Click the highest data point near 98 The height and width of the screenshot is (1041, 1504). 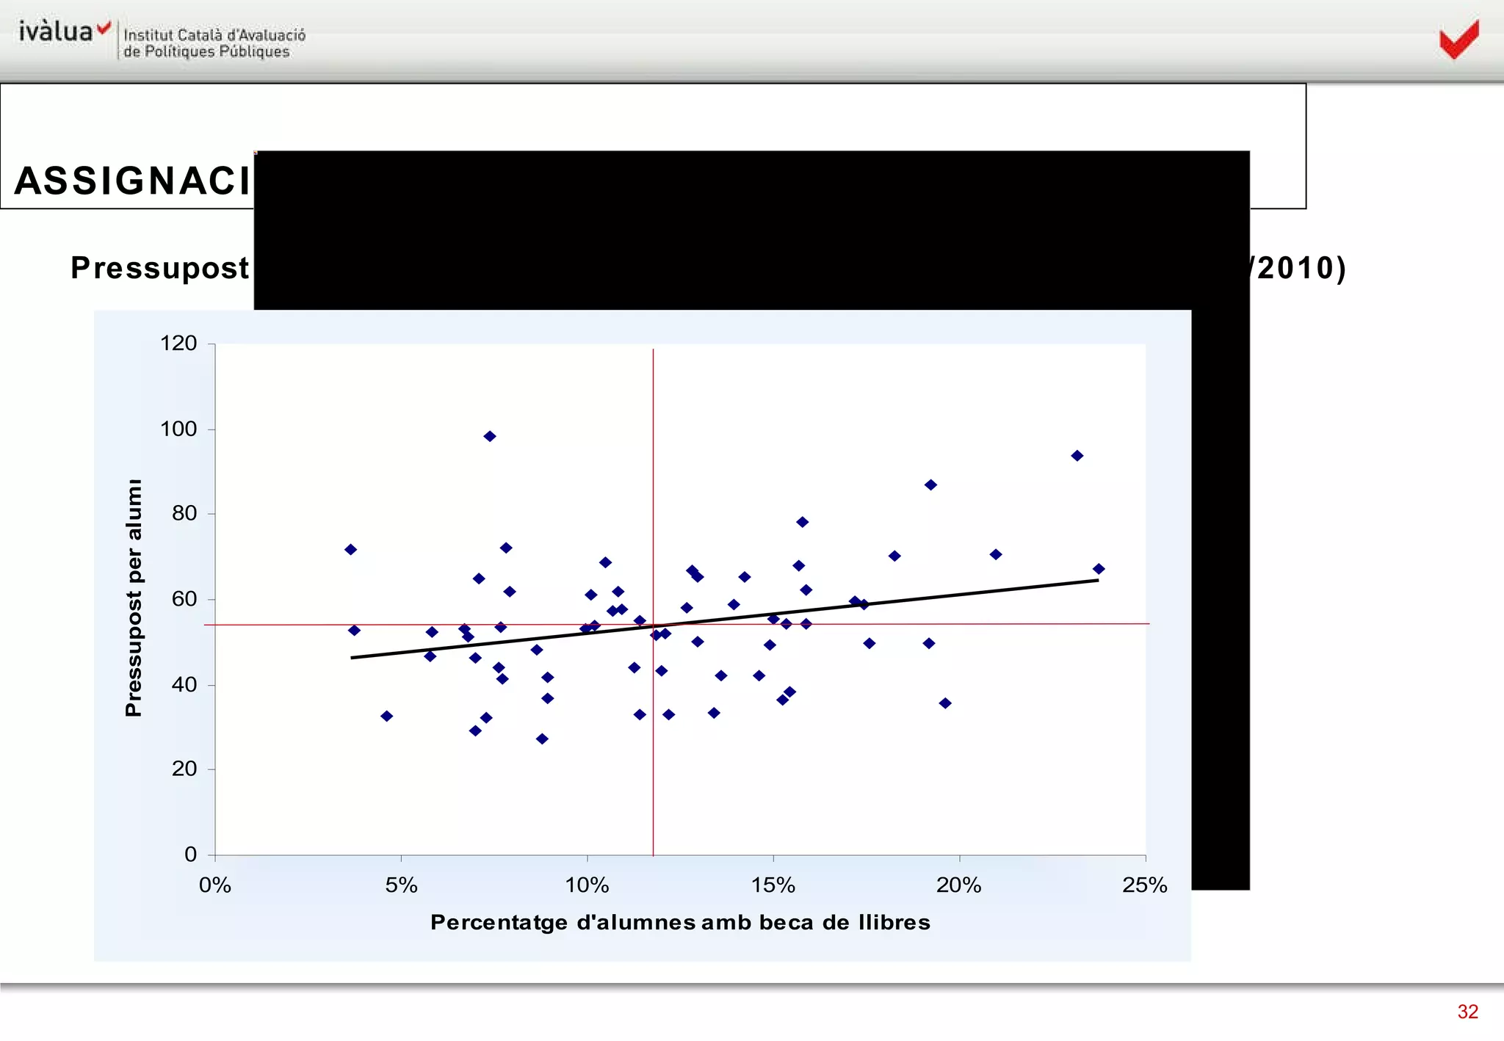point(490,436)
